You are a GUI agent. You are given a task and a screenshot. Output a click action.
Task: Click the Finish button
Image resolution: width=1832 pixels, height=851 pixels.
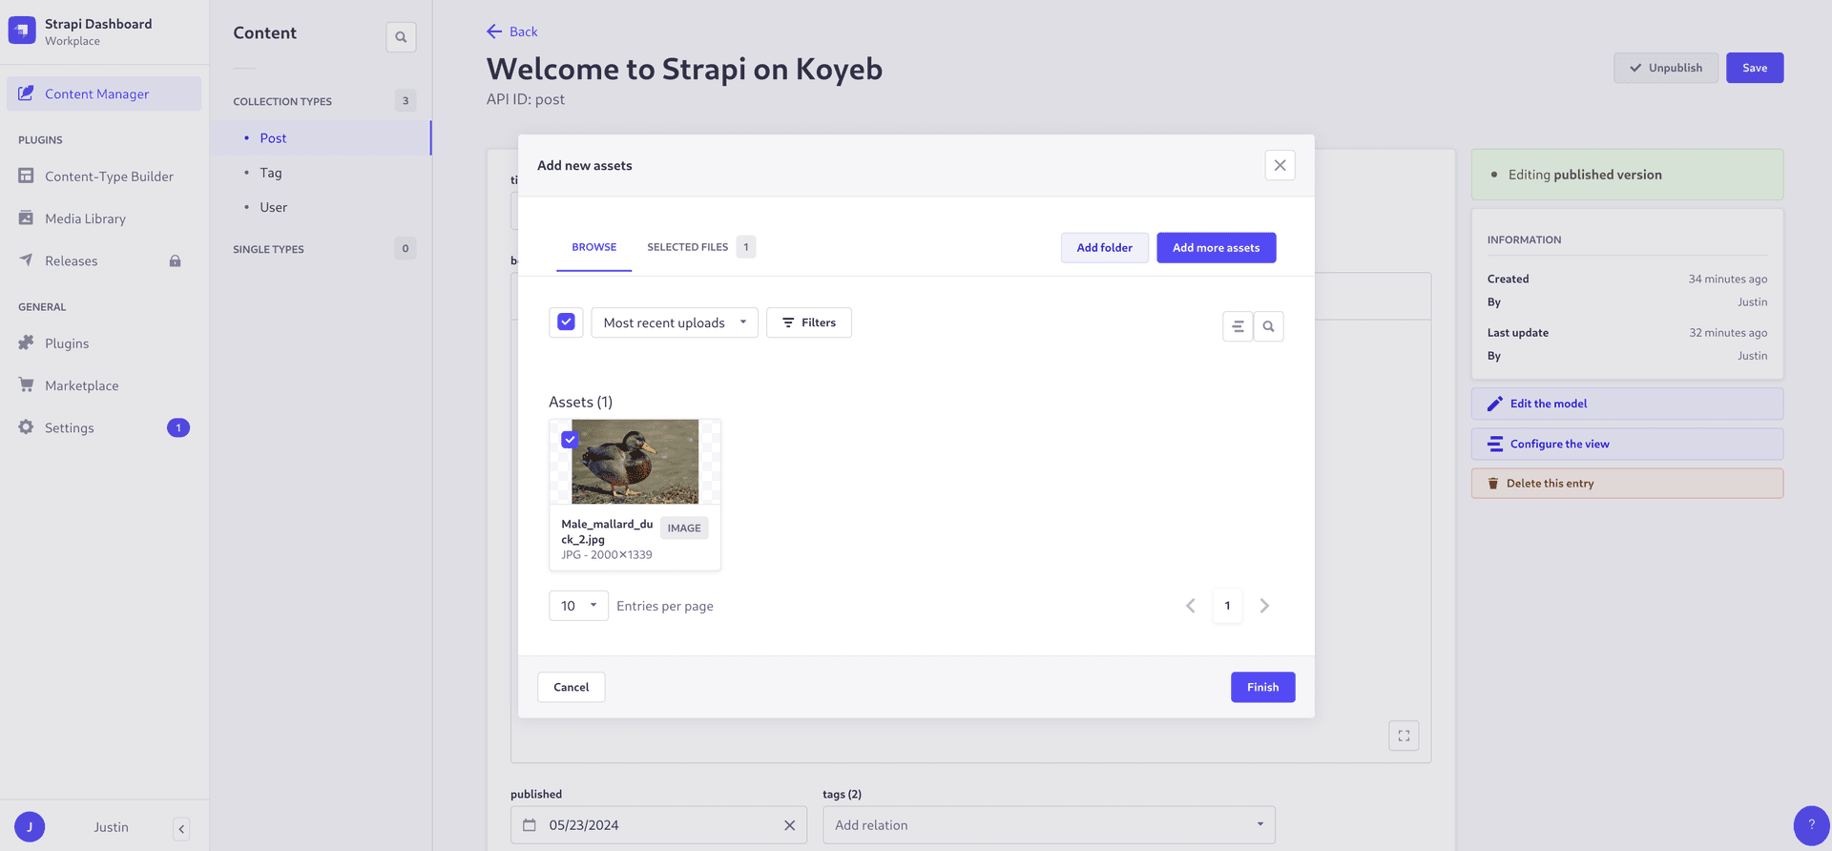click(x=1262, y=687)
